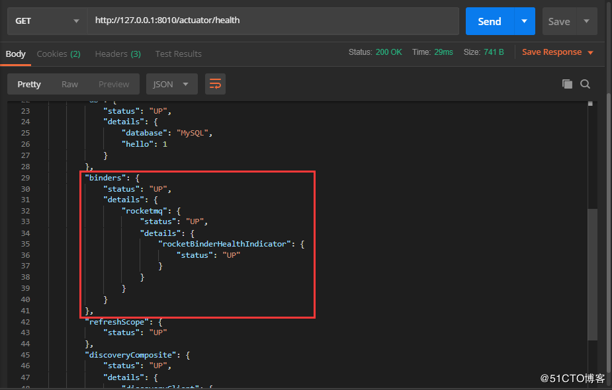Switch to the Headers (3) tab
The height and width of the screenshot is (390, 612).
pos(118,54)
